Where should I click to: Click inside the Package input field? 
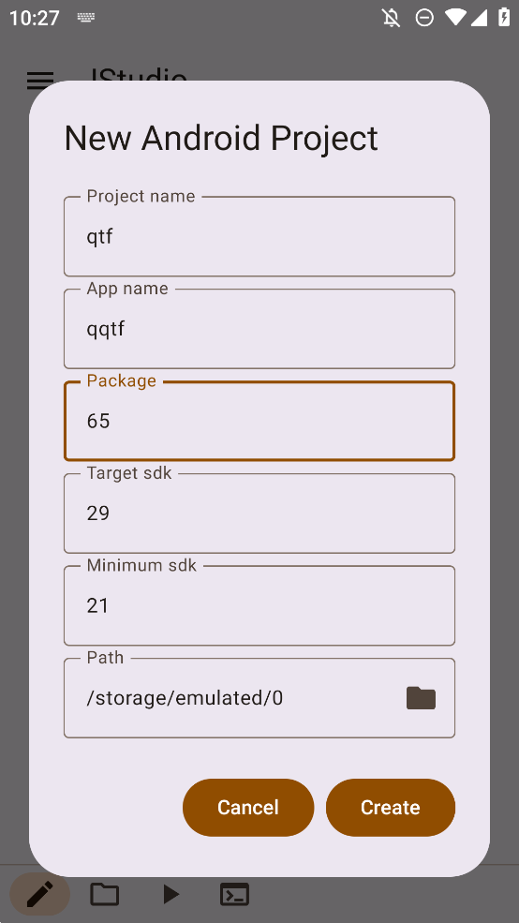[259, 421]
